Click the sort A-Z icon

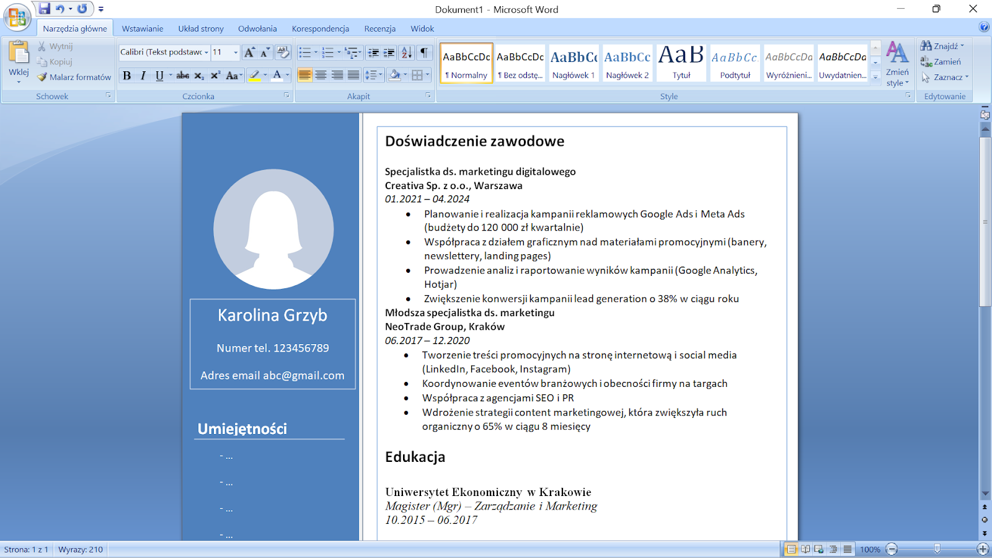click(407, 53)
